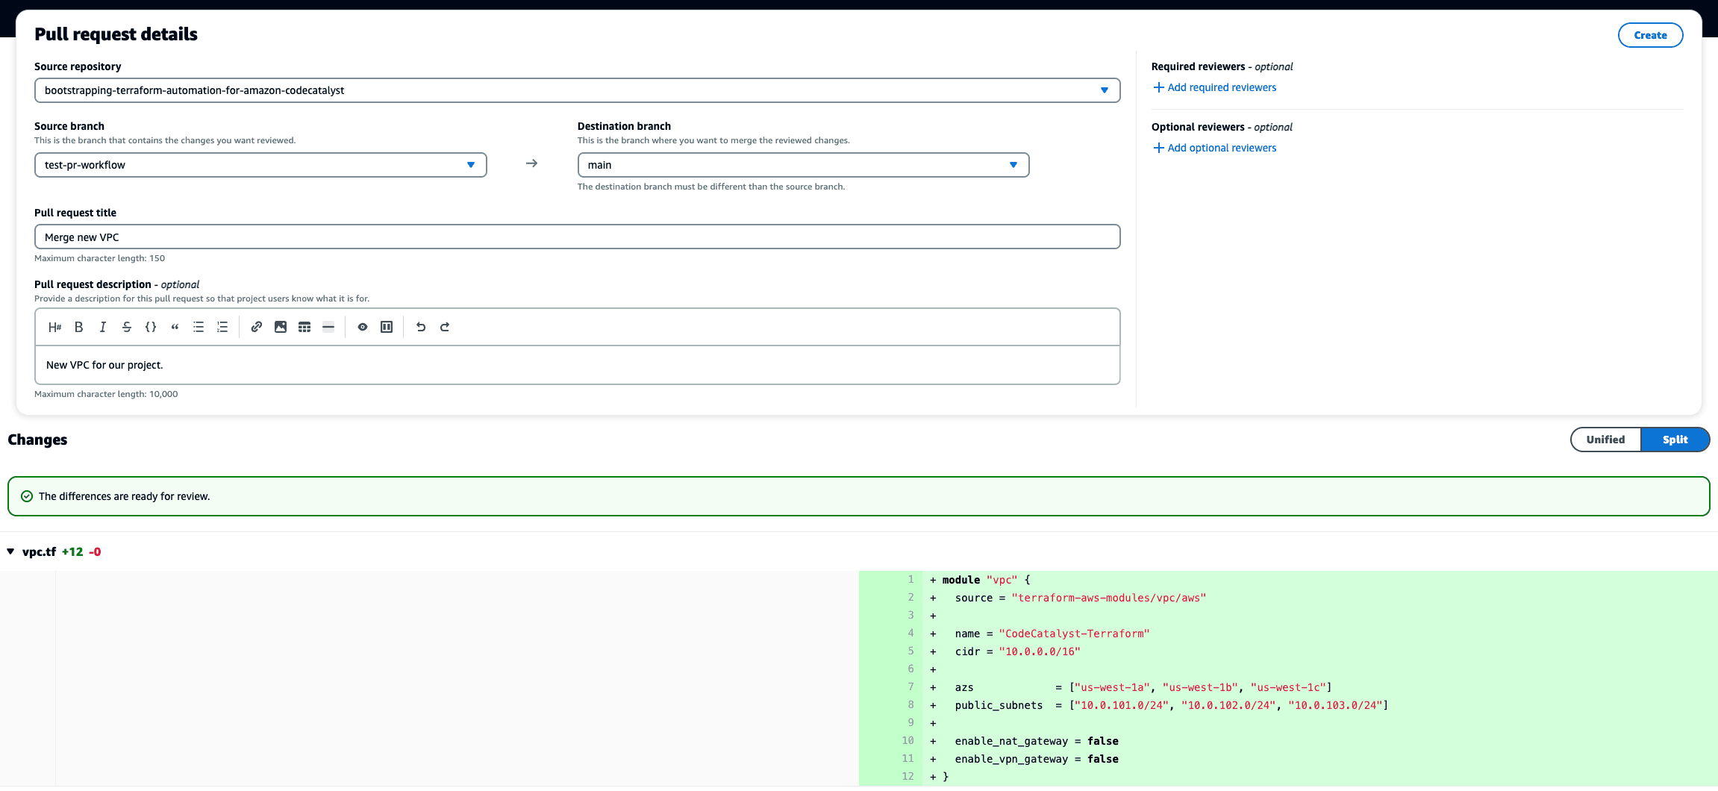Click the public_subnets line in the diff
This screenshot has height=791, width=1718.
[1171, 705]
